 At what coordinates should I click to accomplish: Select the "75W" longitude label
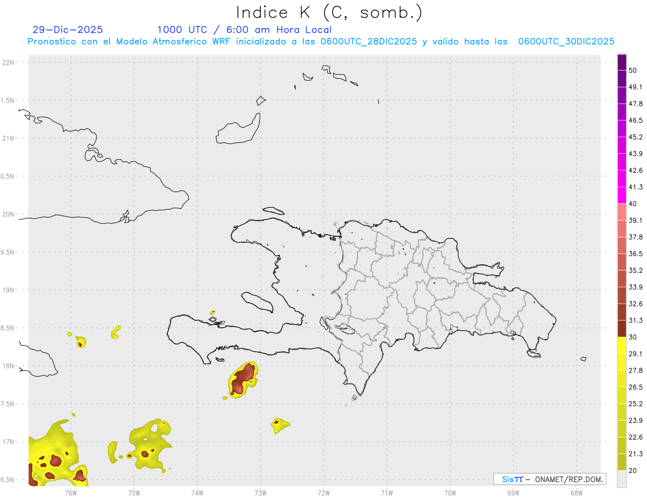tap(134, 492)
